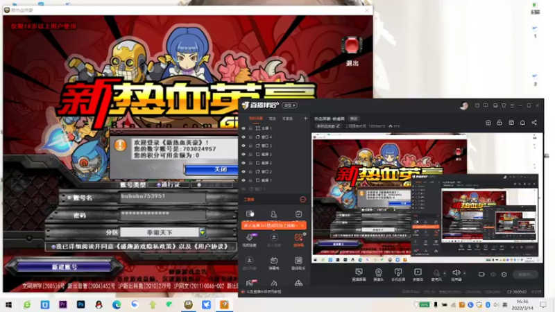555x312 pixels.
Task: Add a new scene with plus icon
Action: tap(305, 119)
